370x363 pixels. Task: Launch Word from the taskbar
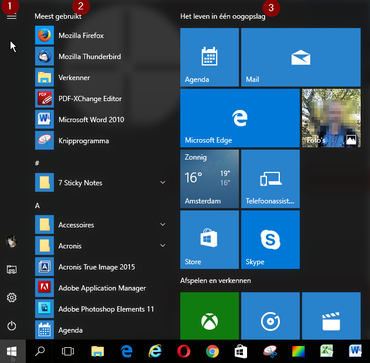[355, 351]
